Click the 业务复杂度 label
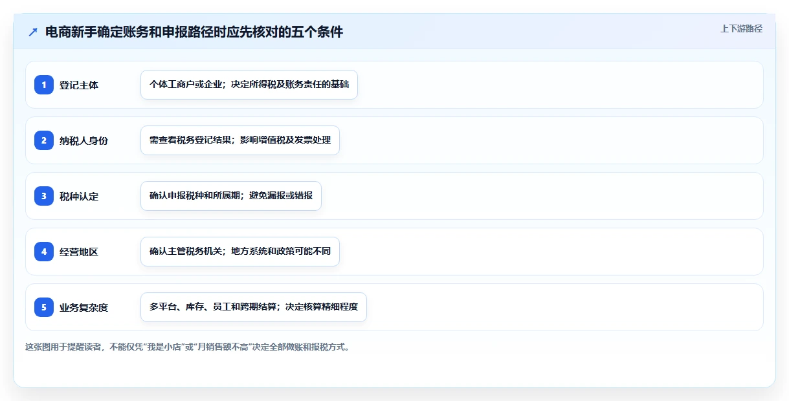The image size is (789, 401). [x=83, y=307]
